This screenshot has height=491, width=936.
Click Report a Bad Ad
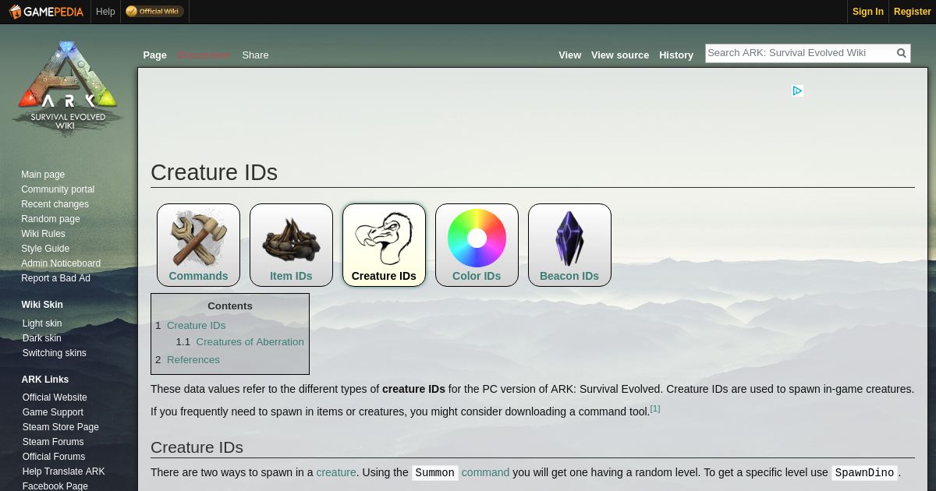click(x=55, y=278)
